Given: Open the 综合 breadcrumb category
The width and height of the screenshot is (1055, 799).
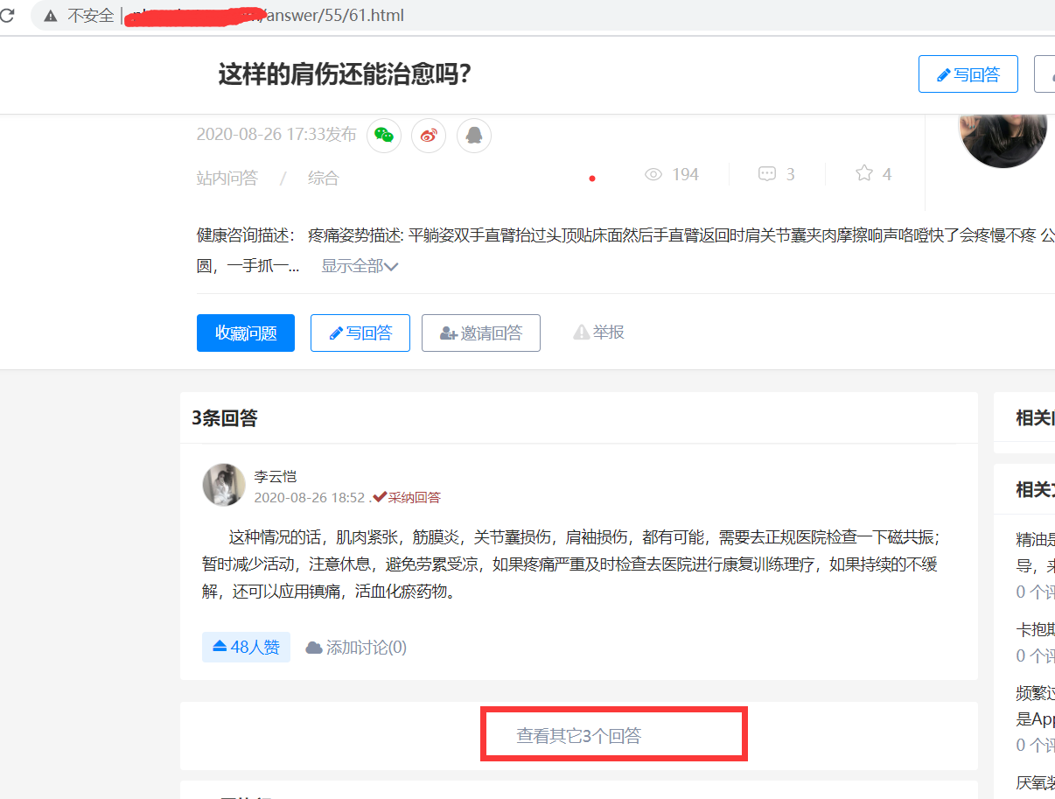Looking at the screenshot, I should click(x=323, y=179).
